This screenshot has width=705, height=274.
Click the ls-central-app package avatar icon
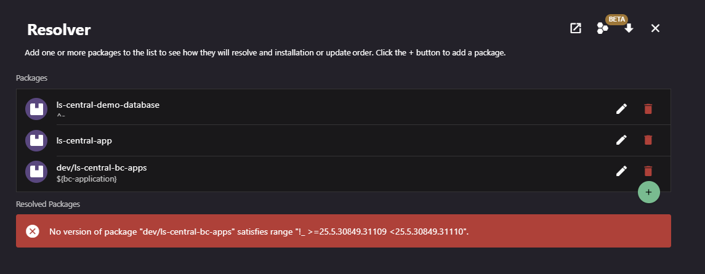(36, 140)
